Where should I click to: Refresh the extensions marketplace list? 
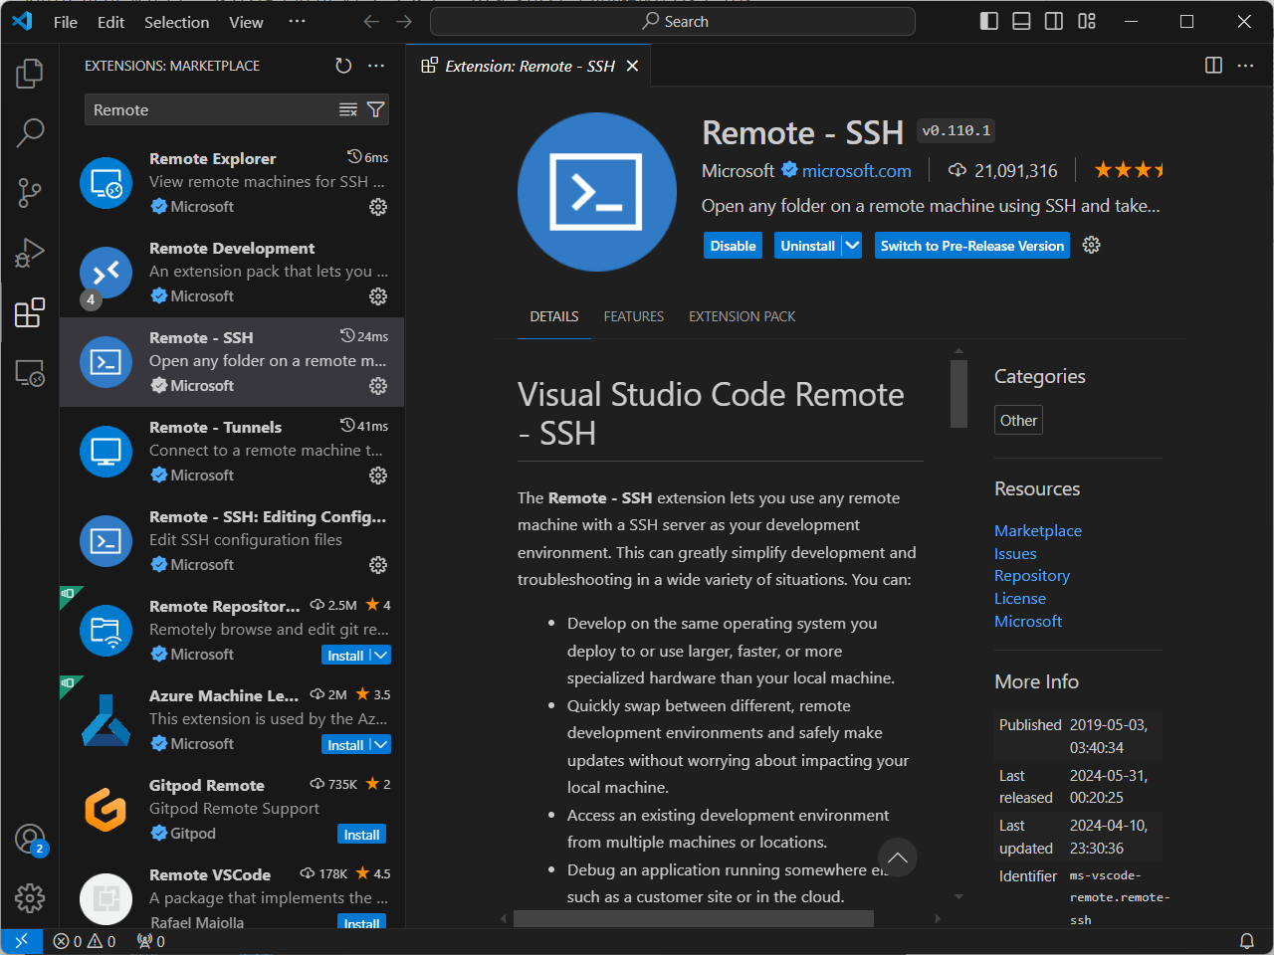[x=343, y=66]
